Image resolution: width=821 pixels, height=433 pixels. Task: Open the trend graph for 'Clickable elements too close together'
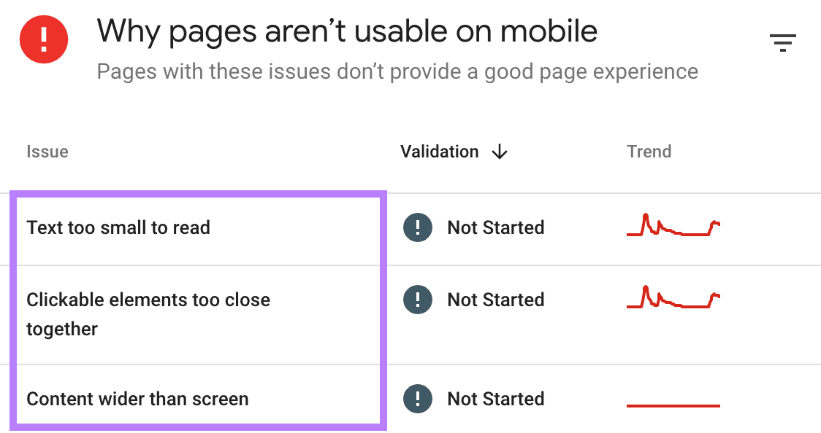(x=672, y=299)
